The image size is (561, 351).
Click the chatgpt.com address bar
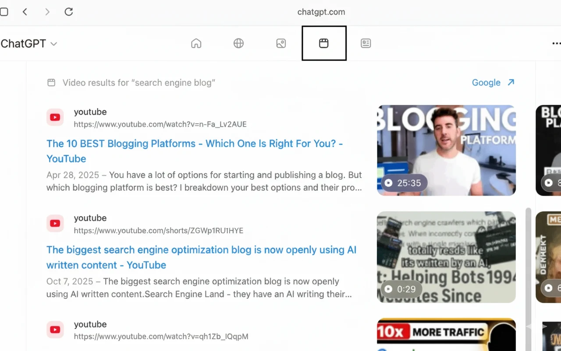coord(321,12)
